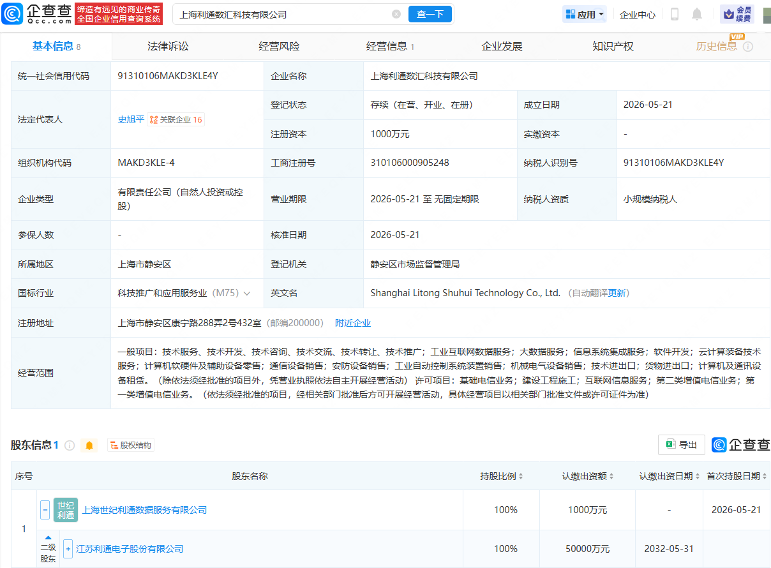Screen dimensions: 771x568
Task: Switch to 企业发展 tab
Action: pos(502,46)
